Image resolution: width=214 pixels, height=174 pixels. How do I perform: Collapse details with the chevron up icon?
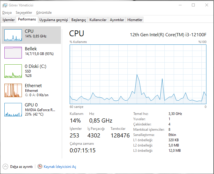(x=6, y=166)
